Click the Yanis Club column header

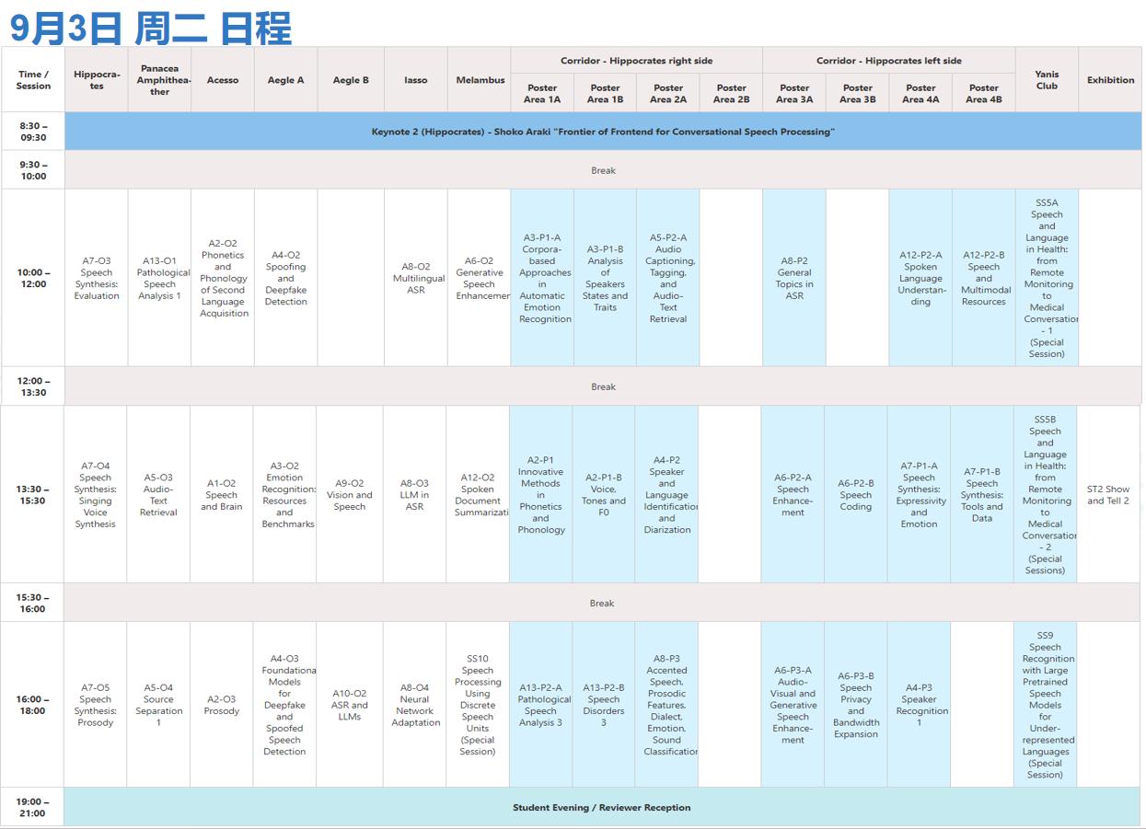click(1047, 80)
